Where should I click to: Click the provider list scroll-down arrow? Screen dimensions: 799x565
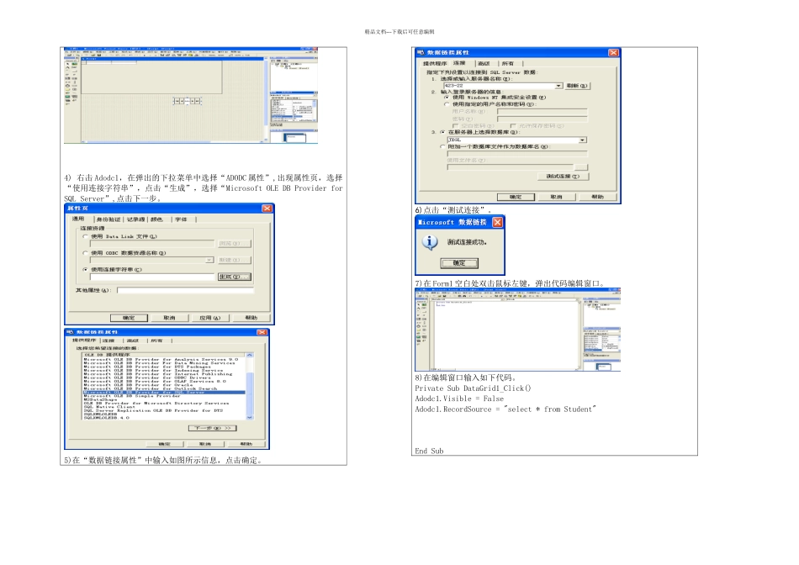pyautogui.click(x=250, y=417)
